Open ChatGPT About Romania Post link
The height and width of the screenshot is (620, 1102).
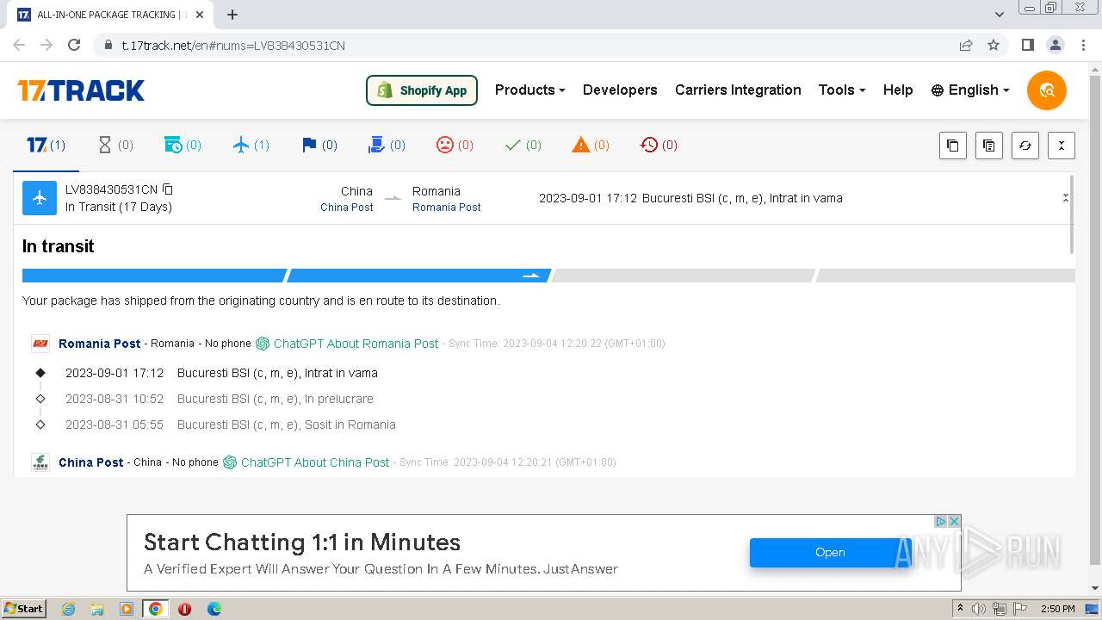pos(347,344)
